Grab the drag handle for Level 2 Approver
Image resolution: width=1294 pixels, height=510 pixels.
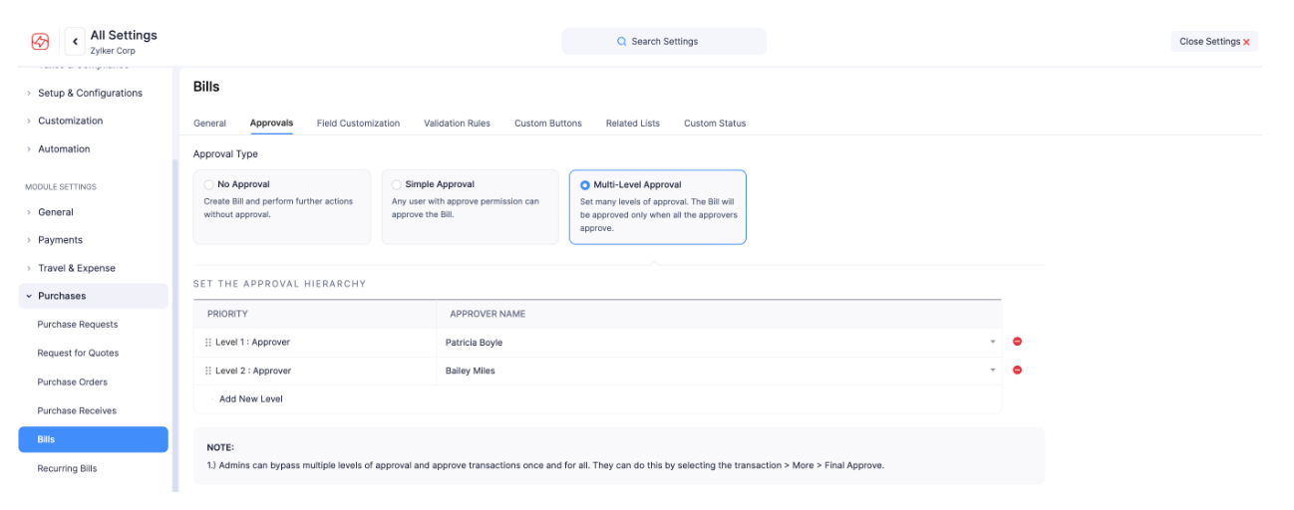tap(208, 371)
